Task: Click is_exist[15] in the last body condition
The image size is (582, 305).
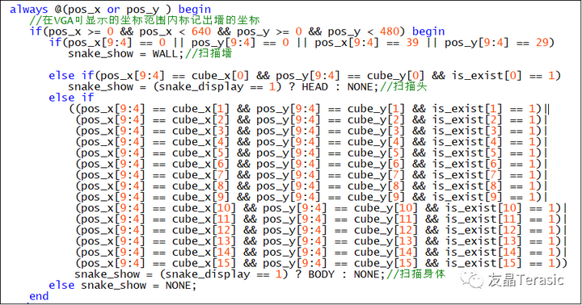Action: click(483, 264)
